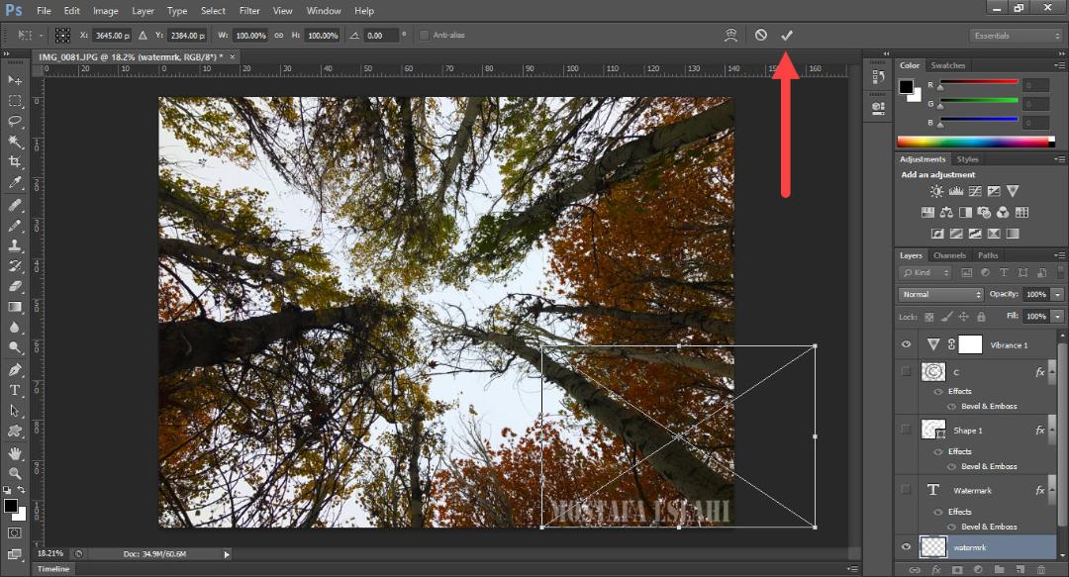The height and width of the screenshot is (577, 1069).
Task: Open the Essentials workspace dropdown
Action: (x=1016, y=36)
